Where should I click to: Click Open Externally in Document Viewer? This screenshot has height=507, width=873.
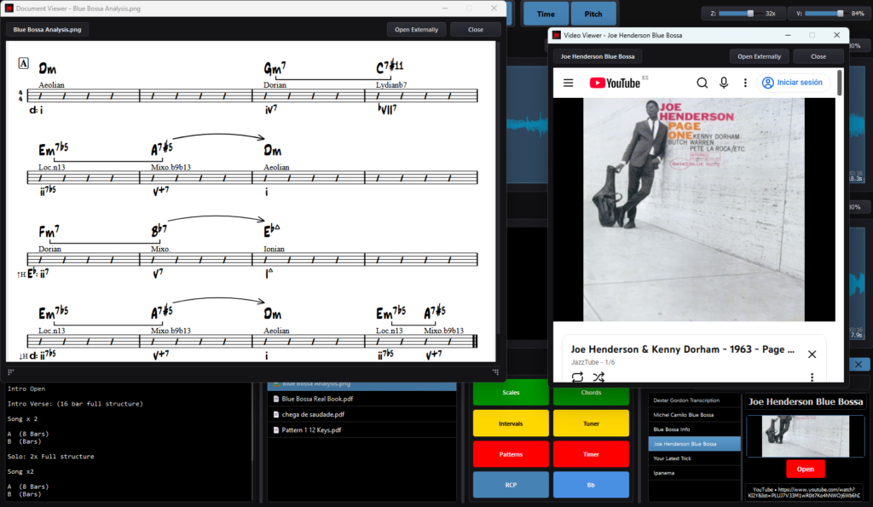[416, 30]
